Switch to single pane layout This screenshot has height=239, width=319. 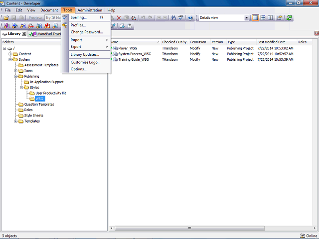[255, 18]
